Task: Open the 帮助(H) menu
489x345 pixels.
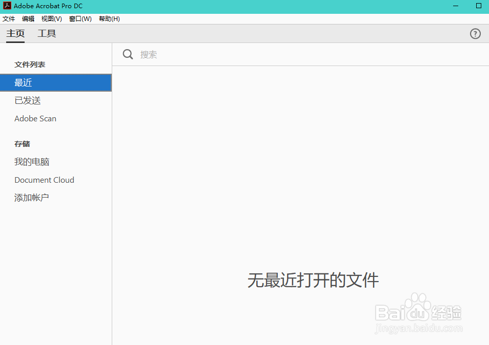Action: [109, 19]
